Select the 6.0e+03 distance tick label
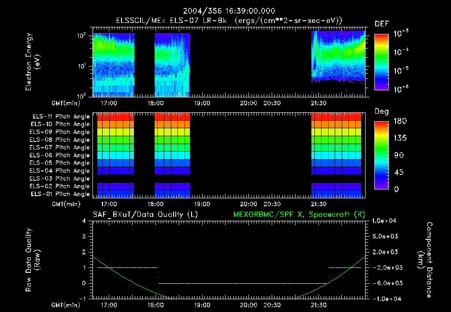This screenshot has width=451, height=312. tap(385, 236)
